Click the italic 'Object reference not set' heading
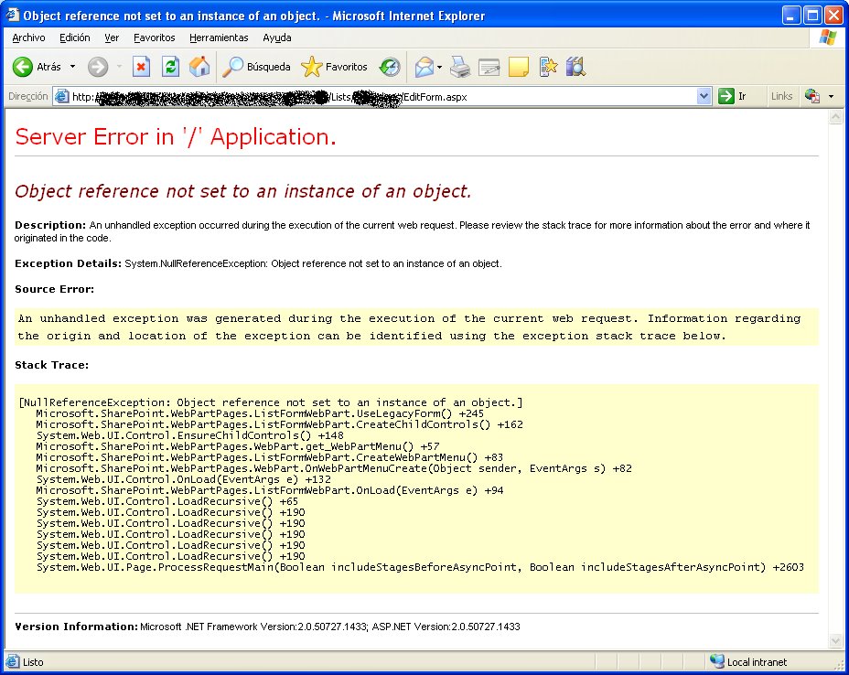The image size is (849, 675). 243,192
